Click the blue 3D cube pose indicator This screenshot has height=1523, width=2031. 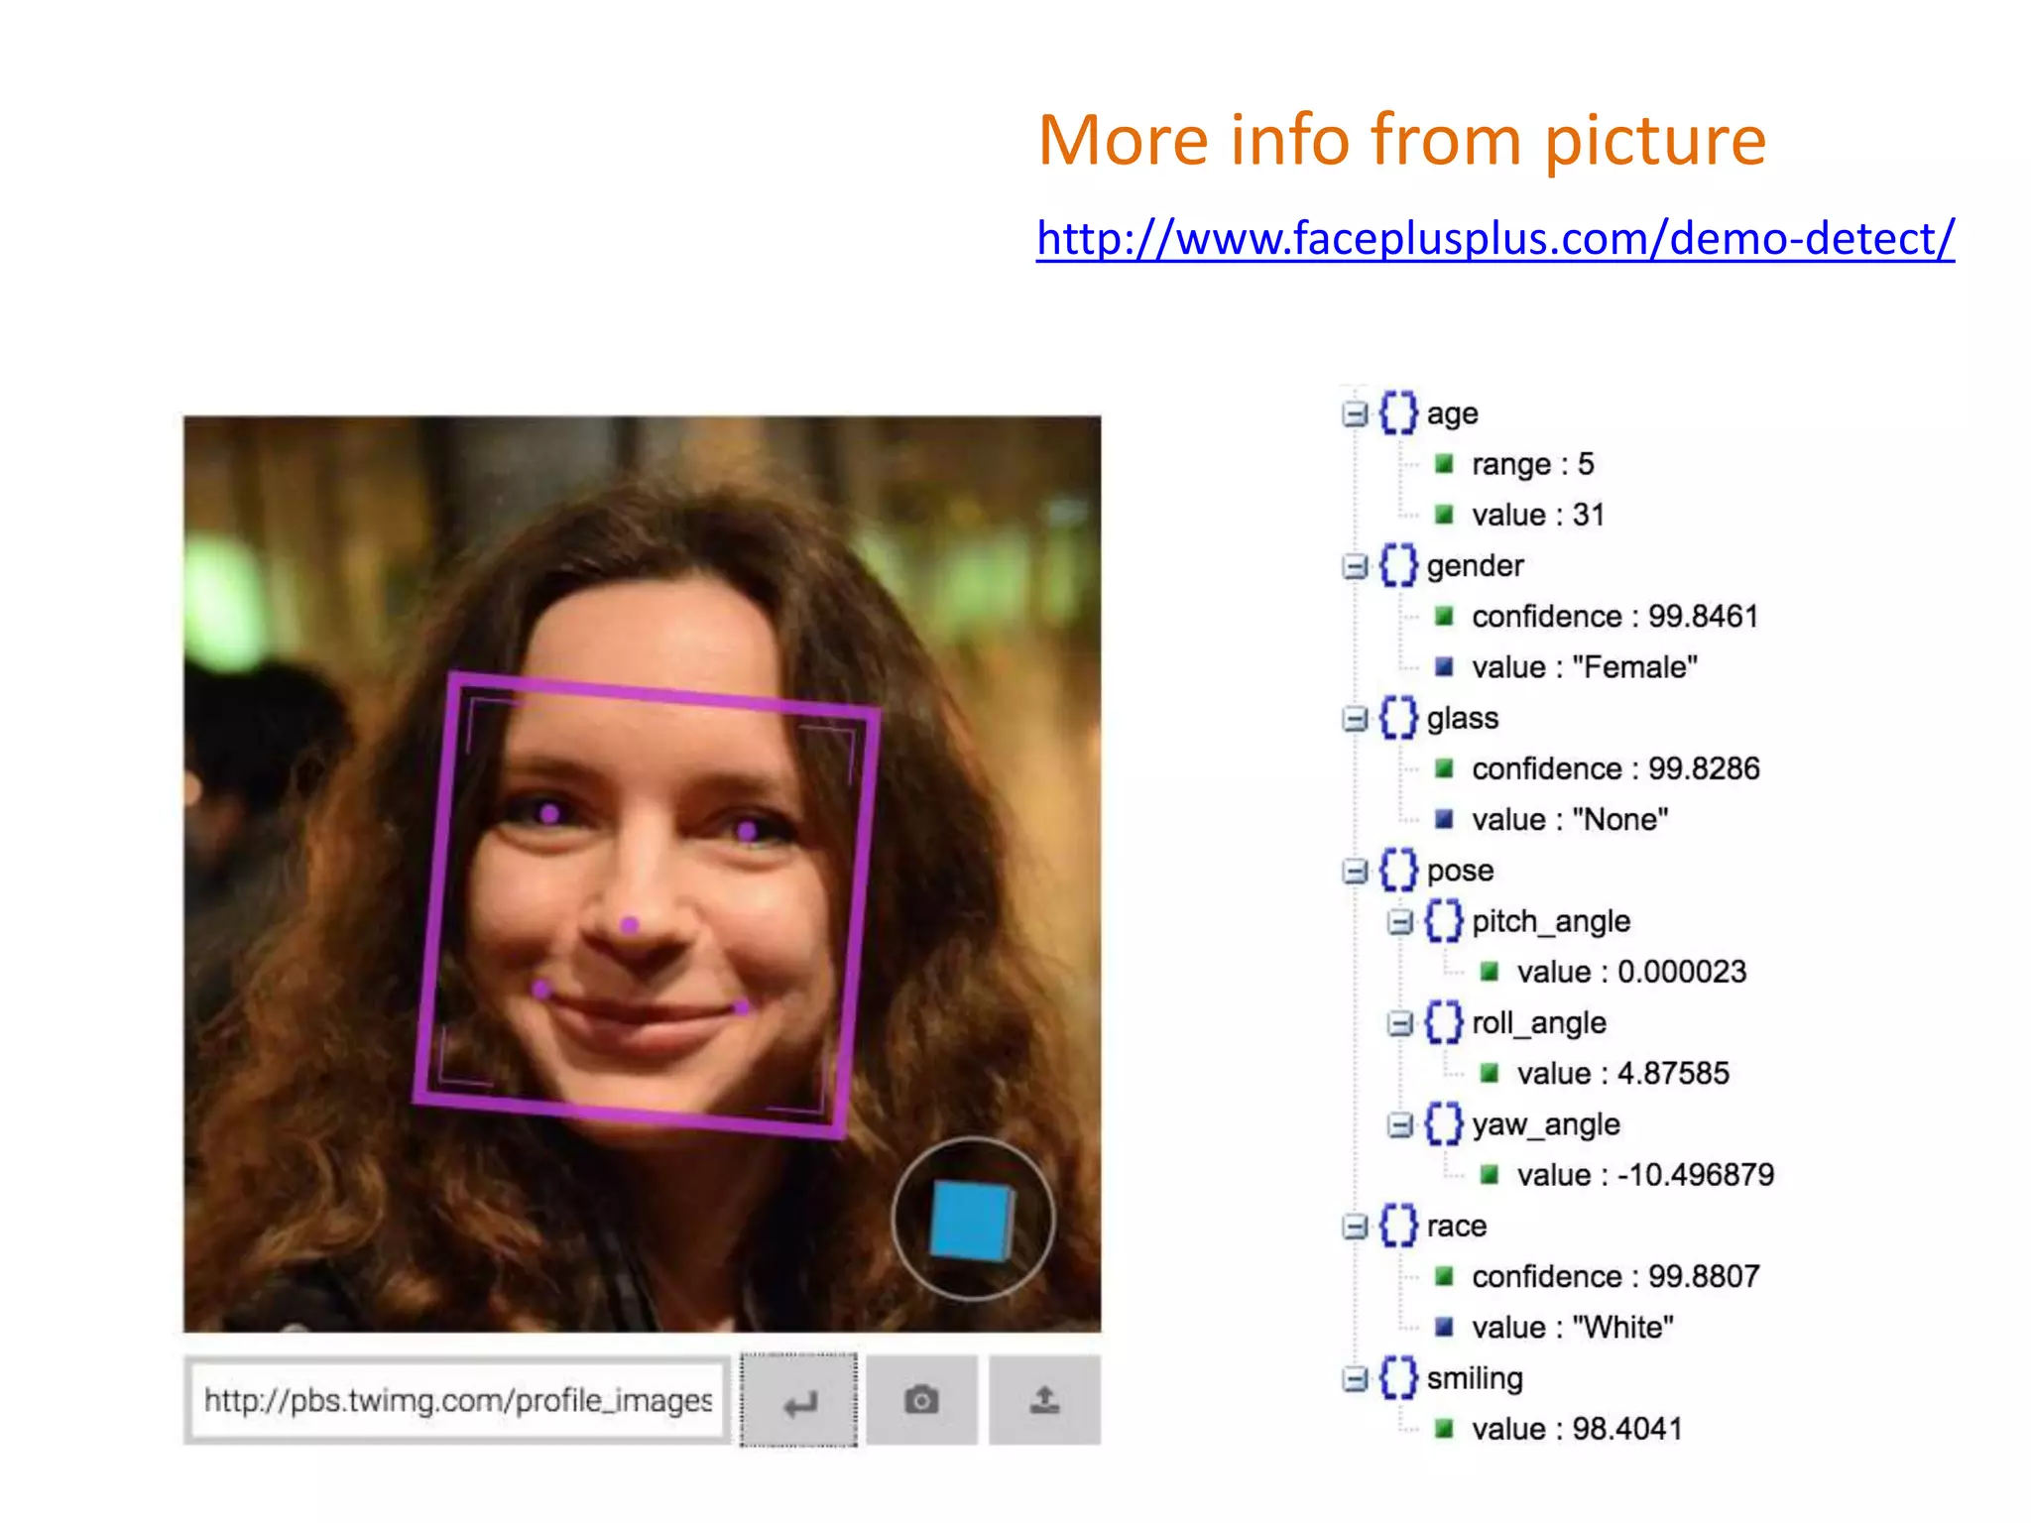pos(972,1220)
